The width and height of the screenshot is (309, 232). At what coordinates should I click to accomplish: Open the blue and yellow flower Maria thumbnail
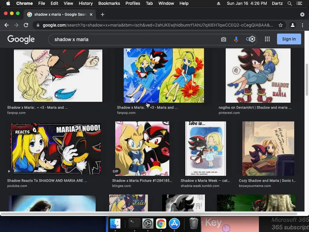(164, 76)
